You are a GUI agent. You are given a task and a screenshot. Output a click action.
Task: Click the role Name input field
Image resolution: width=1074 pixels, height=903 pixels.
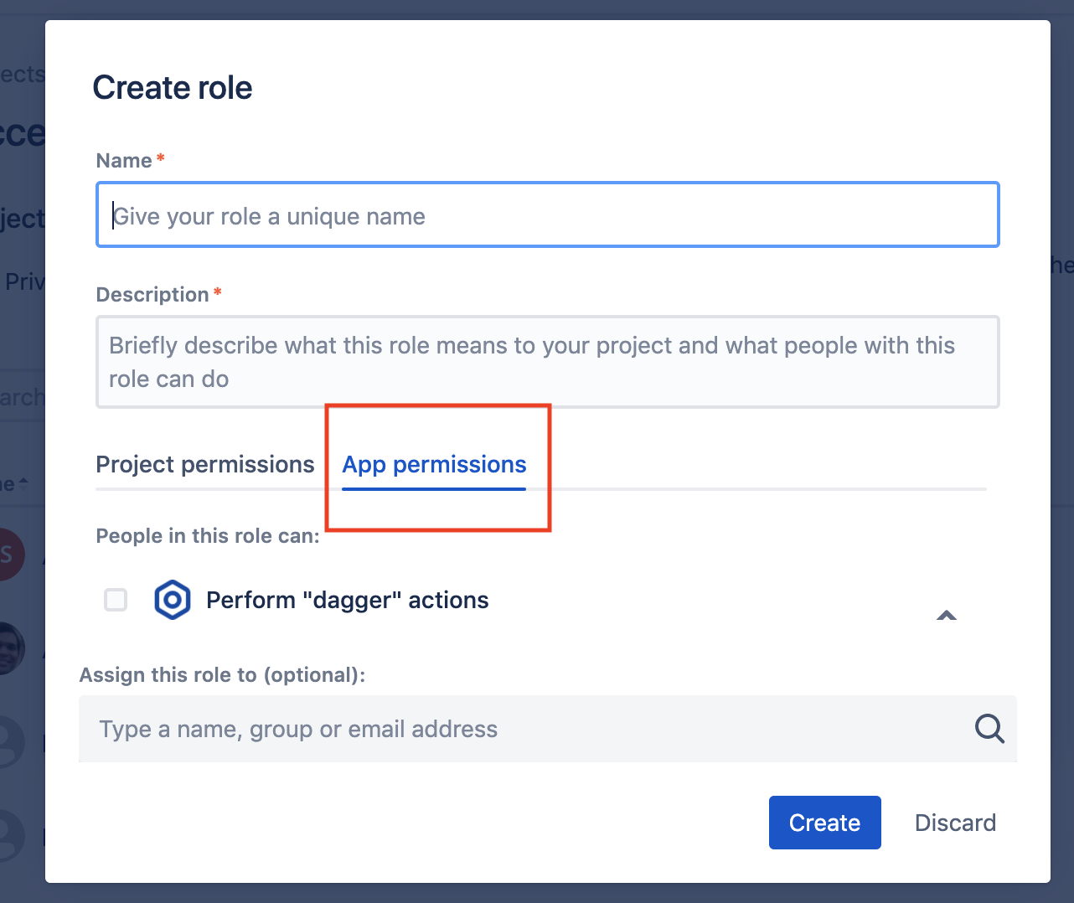pos(548,215)
